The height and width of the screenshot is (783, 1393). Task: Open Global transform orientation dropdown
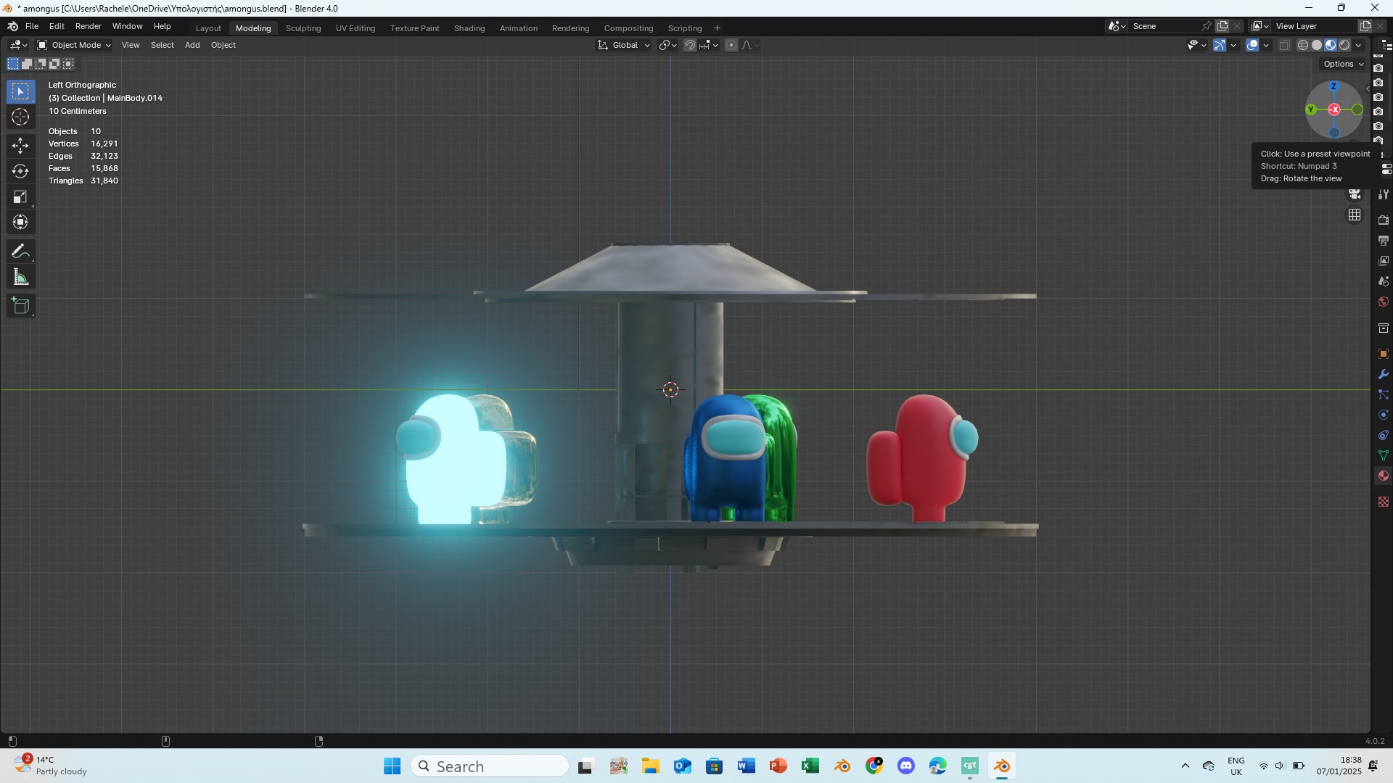coord(624,45)
